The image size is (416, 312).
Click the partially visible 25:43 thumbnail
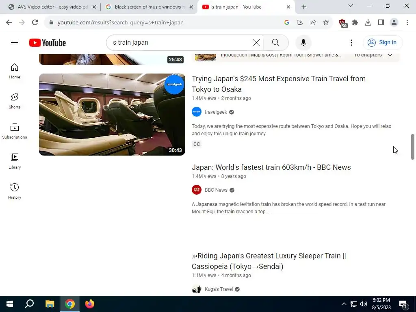pos(112,59)
